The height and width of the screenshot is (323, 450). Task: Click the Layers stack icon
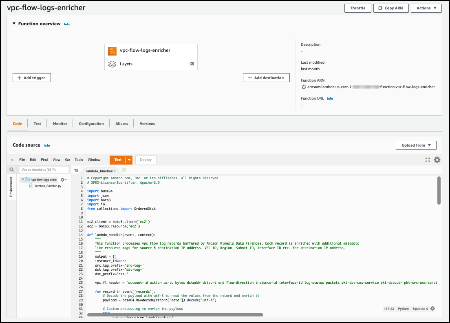point(112,64)
